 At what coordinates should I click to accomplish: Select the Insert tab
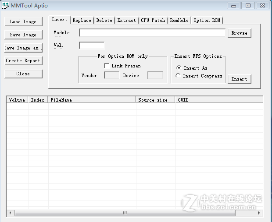tap(60, 20)
